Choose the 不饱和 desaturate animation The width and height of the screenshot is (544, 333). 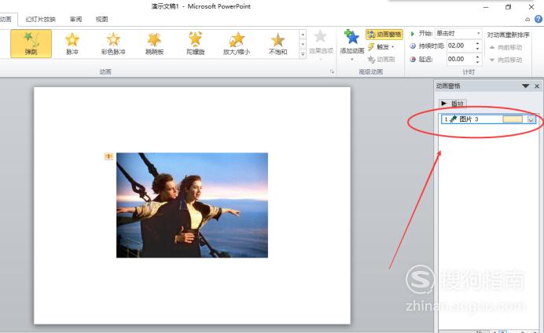278,44
